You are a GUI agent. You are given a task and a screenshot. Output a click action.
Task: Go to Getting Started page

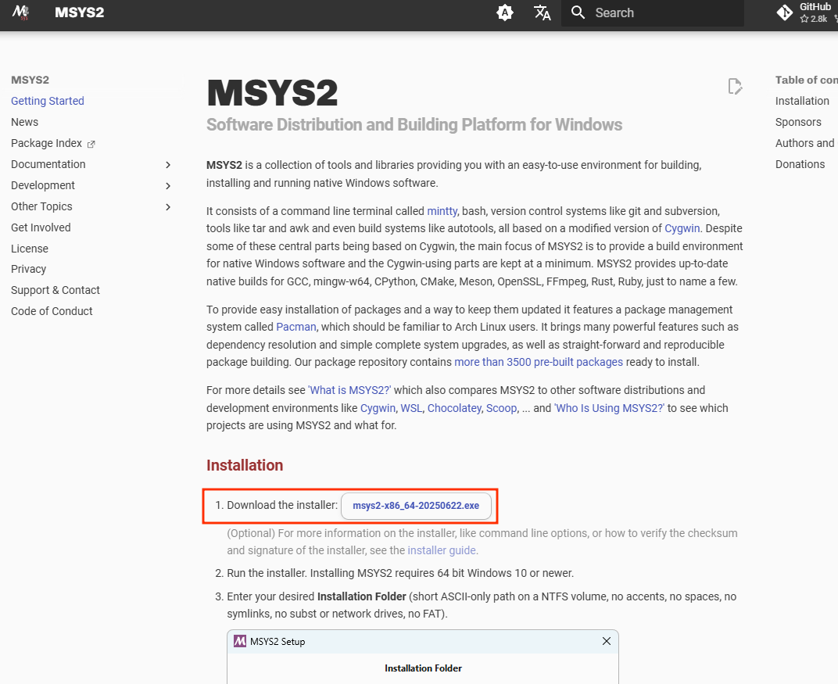pyautogui.click(x=48, y=101)
